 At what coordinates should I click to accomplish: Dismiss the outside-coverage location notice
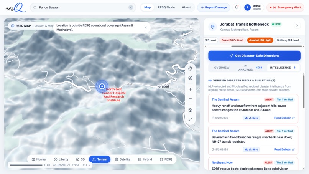(146, 27)
